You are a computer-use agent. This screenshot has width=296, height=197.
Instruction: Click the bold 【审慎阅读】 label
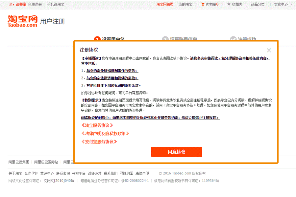91,58
